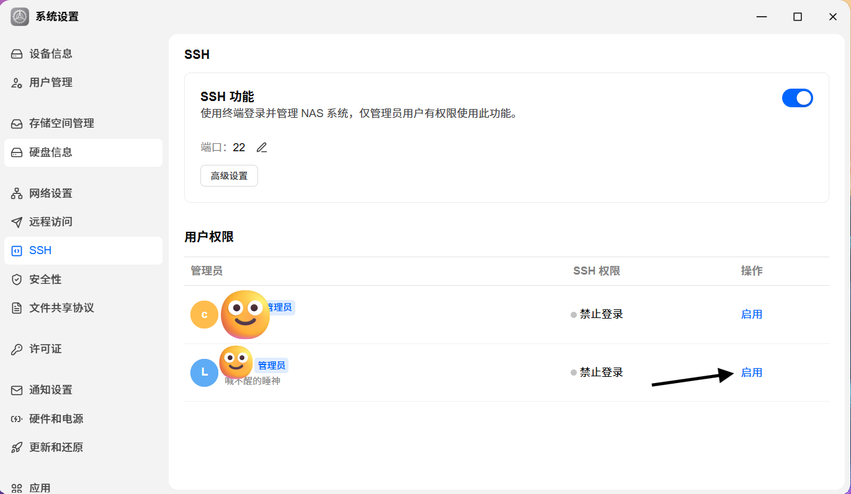Screen dimensions: 851x494
Task: Click the pencil icon next to port 22
Action: click(262, 148)
